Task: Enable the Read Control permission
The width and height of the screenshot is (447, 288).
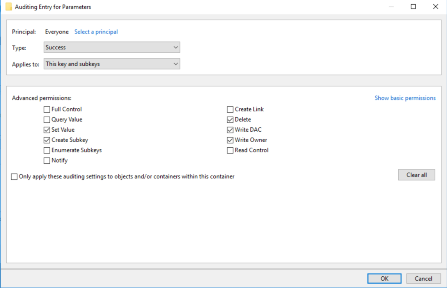Action: pos(230,150)
